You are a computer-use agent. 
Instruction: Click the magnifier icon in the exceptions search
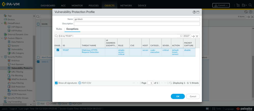[x=56, y=36]
